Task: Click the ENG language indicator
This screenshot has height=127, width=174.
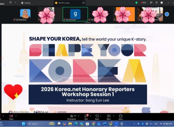Action: tap(156, 124)
